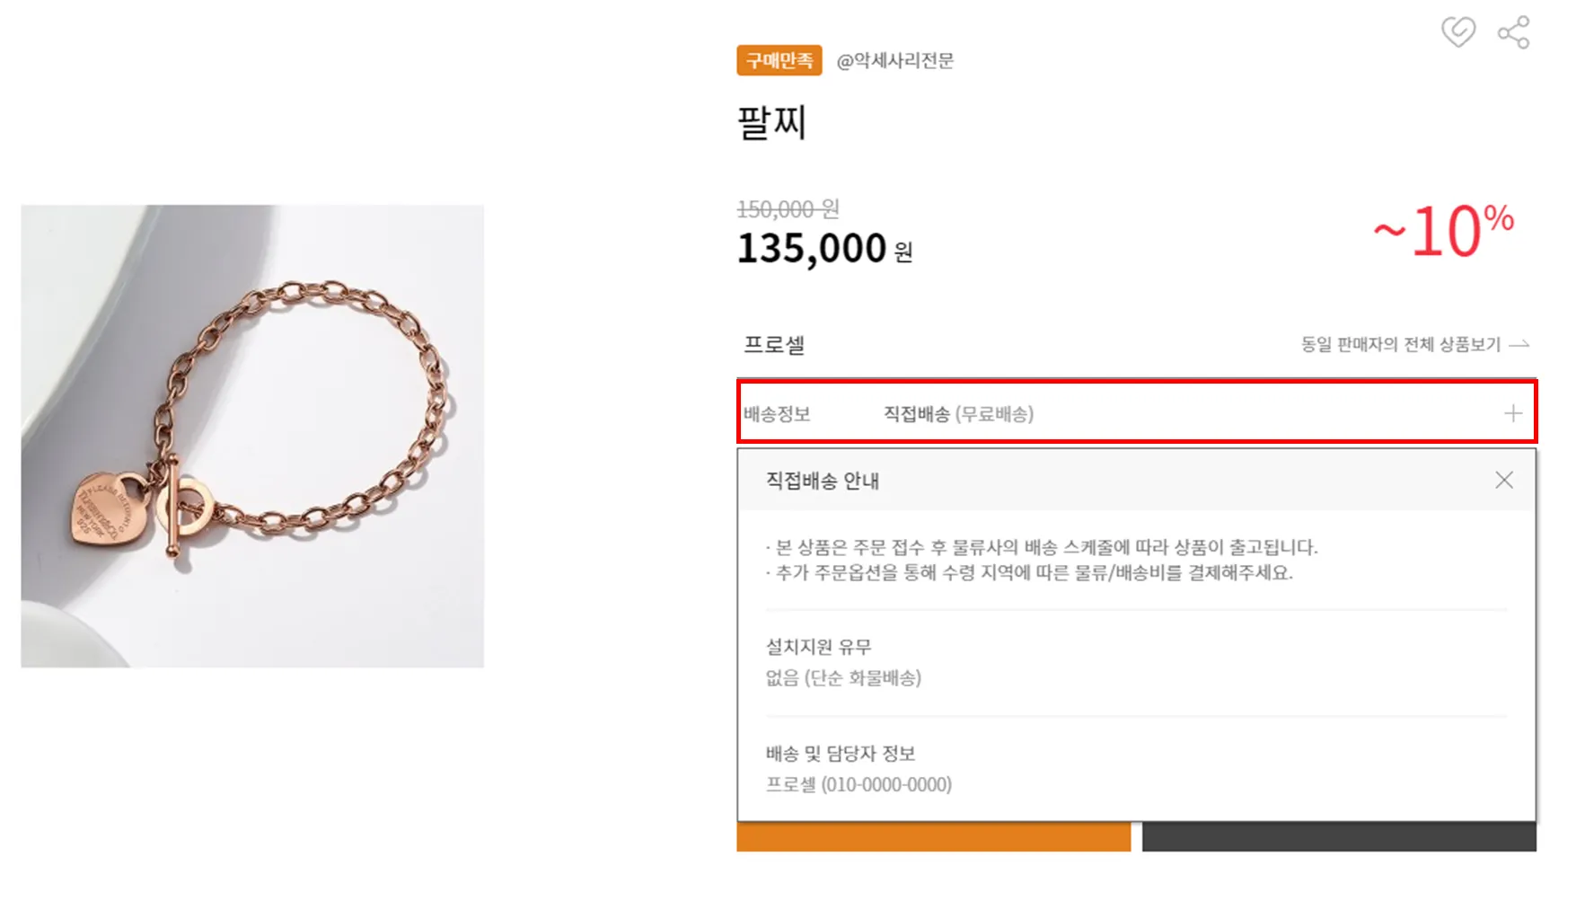
Task: Click the red ~10% discount label
Action: point(1444,231)
